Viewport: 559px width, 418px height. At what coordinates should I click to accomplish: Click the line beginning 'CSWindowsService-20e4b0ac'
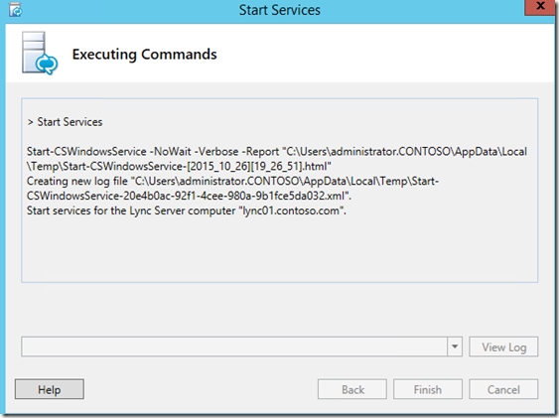tap(190, 196)
